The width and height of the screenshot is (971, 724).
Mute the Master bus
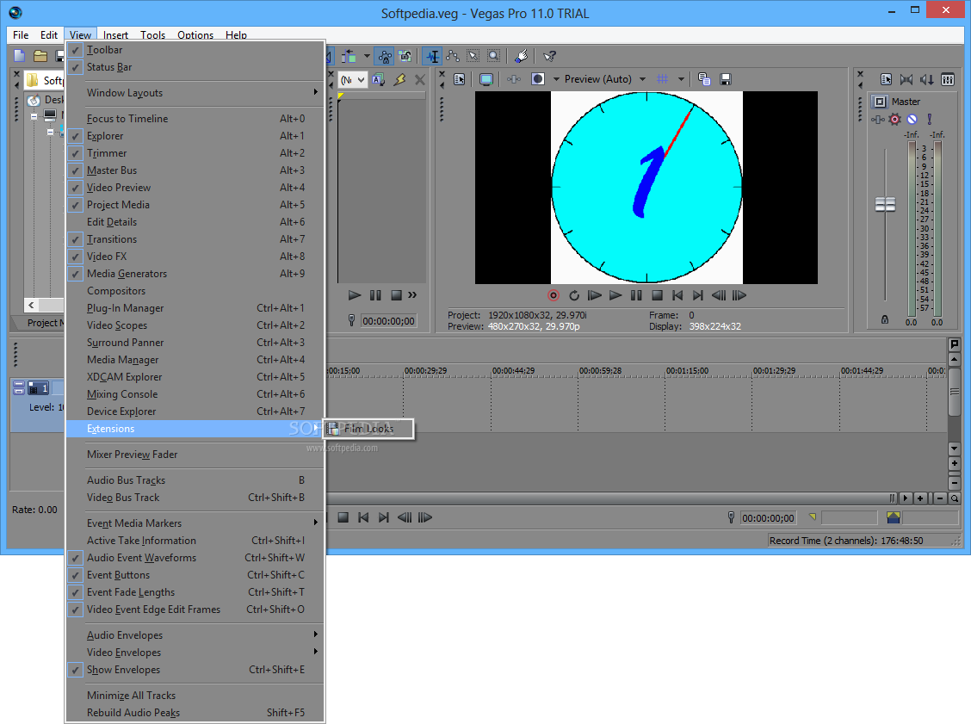[912, 119]
